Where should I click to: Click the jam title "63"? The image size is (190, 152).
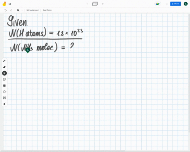pos(10,4)
